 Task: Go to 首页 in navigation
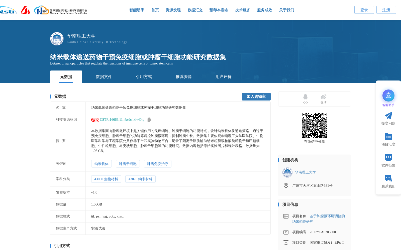click(x=155, y=10)
